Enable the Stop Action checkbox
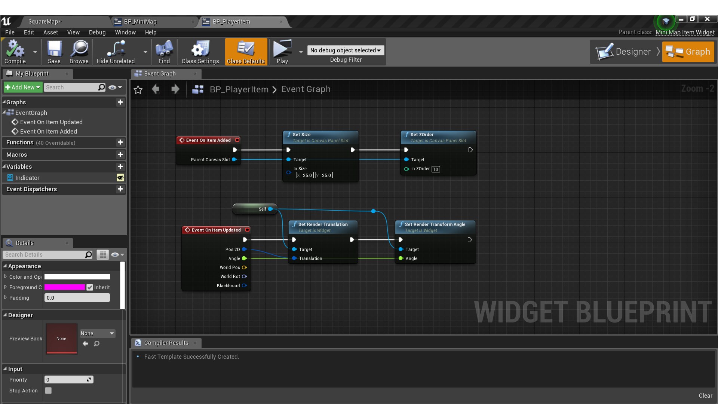Screen dimensions: 718x404 pos(48,390)
